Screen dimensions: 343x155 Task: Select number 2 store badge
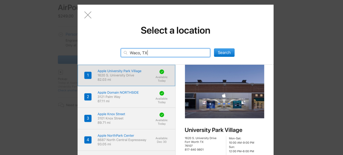click(x=88, y=97)
